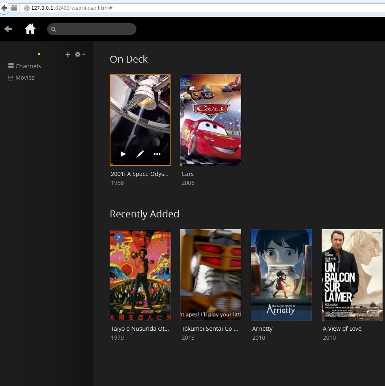Click the Plex home icon
385x386 pixels.
30,29
